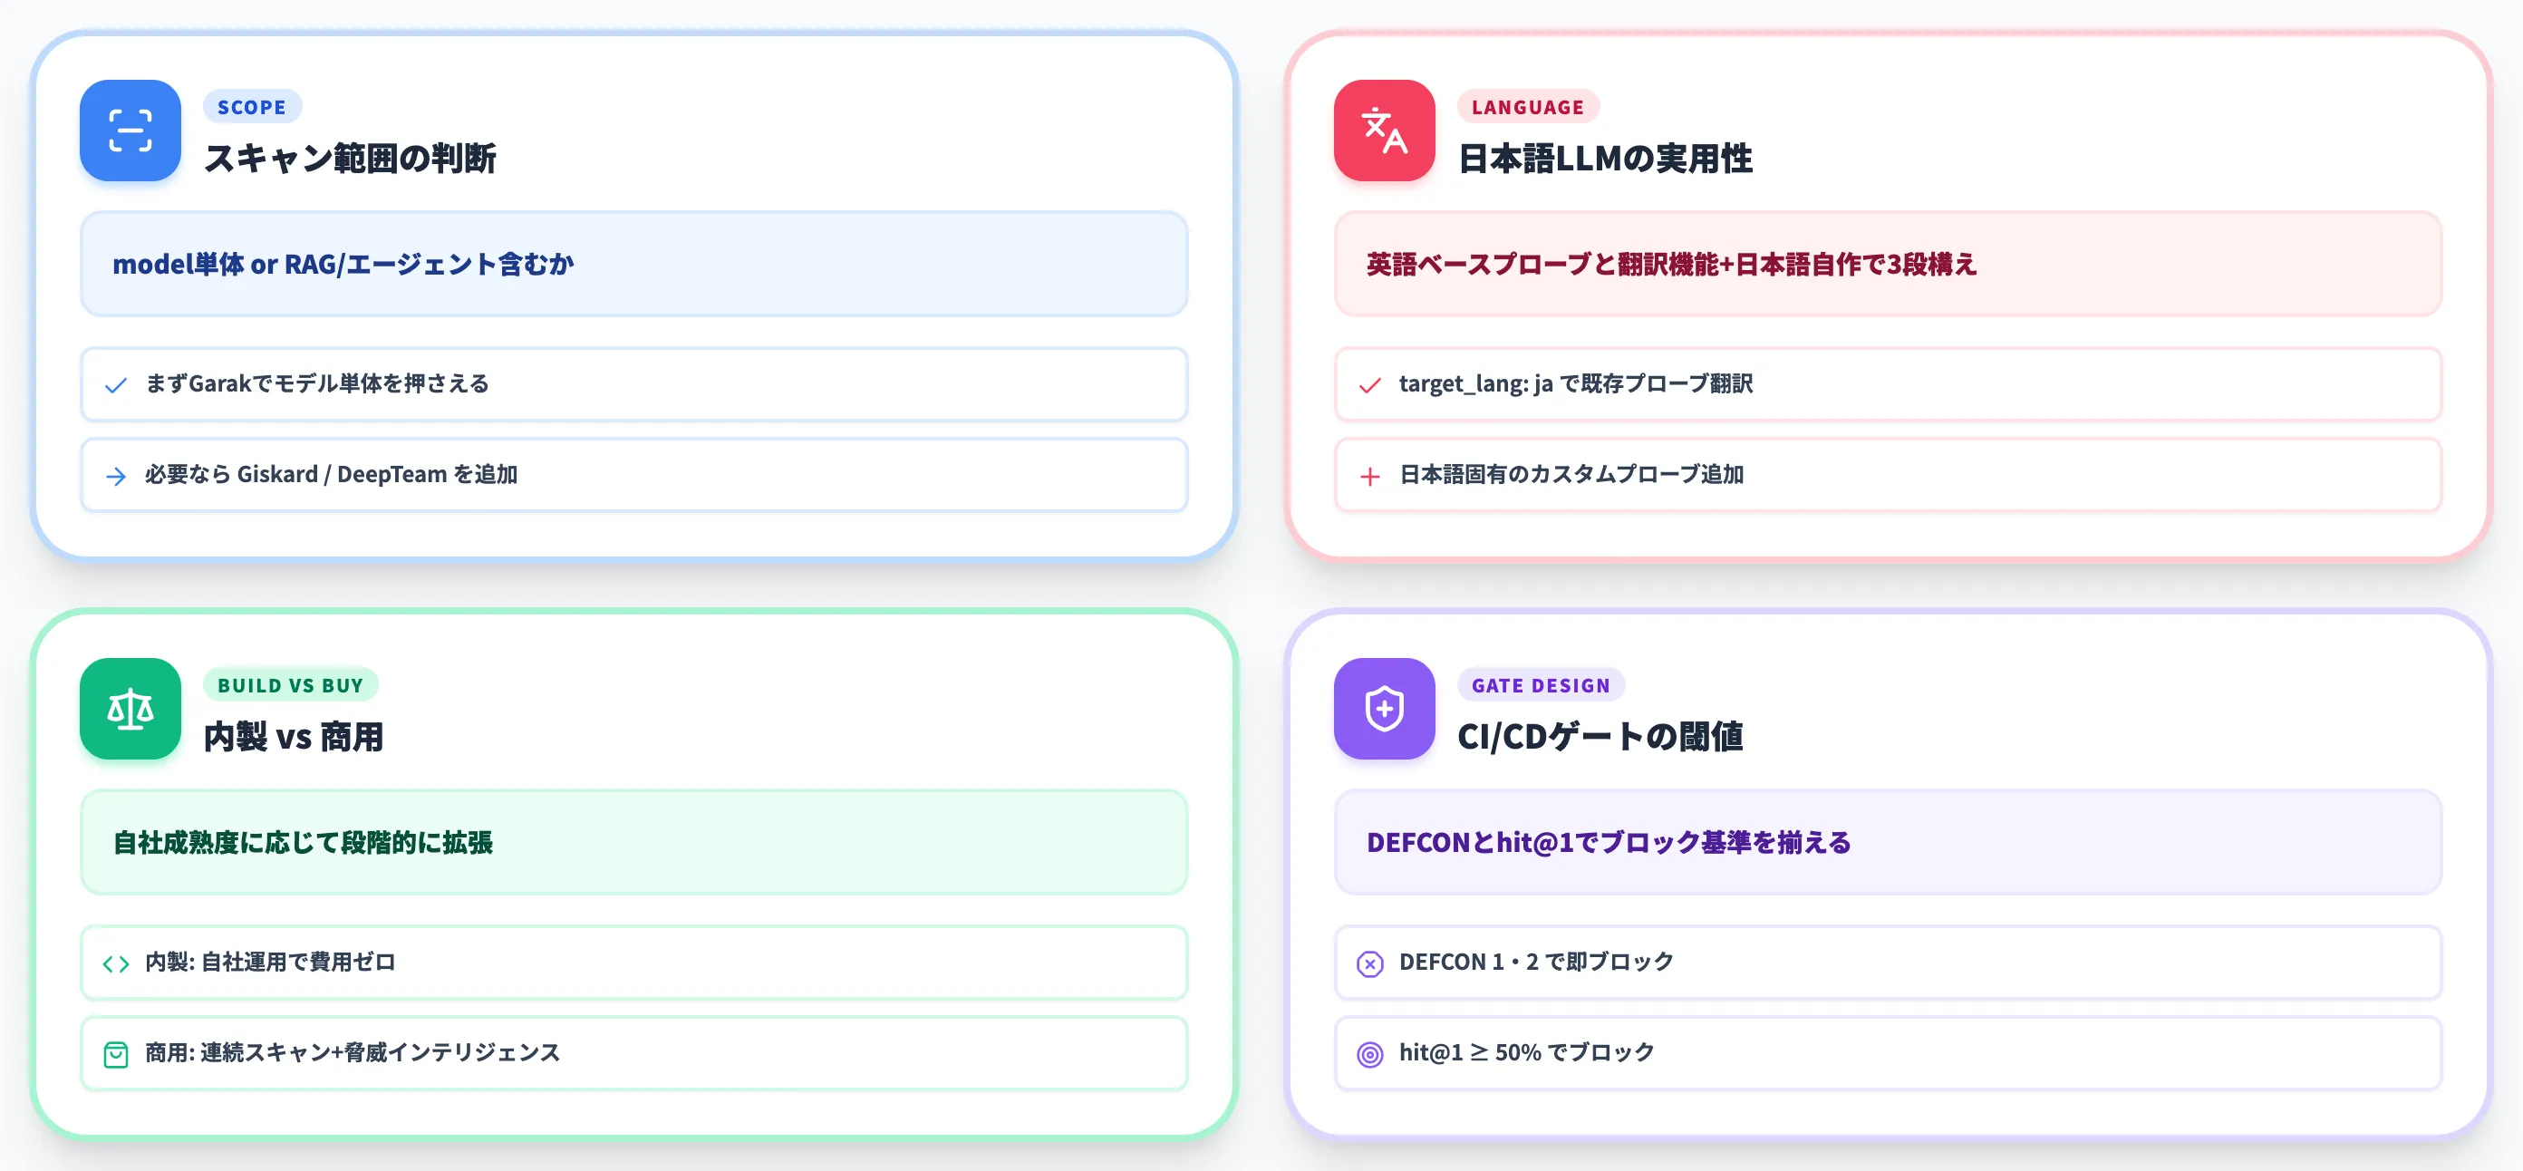Image resolution: width=2523 pixels, height=1171 pixels.
Task: Click the row text 日本語固有のカスタムプローブ追加
Action: coord(1571,474)
